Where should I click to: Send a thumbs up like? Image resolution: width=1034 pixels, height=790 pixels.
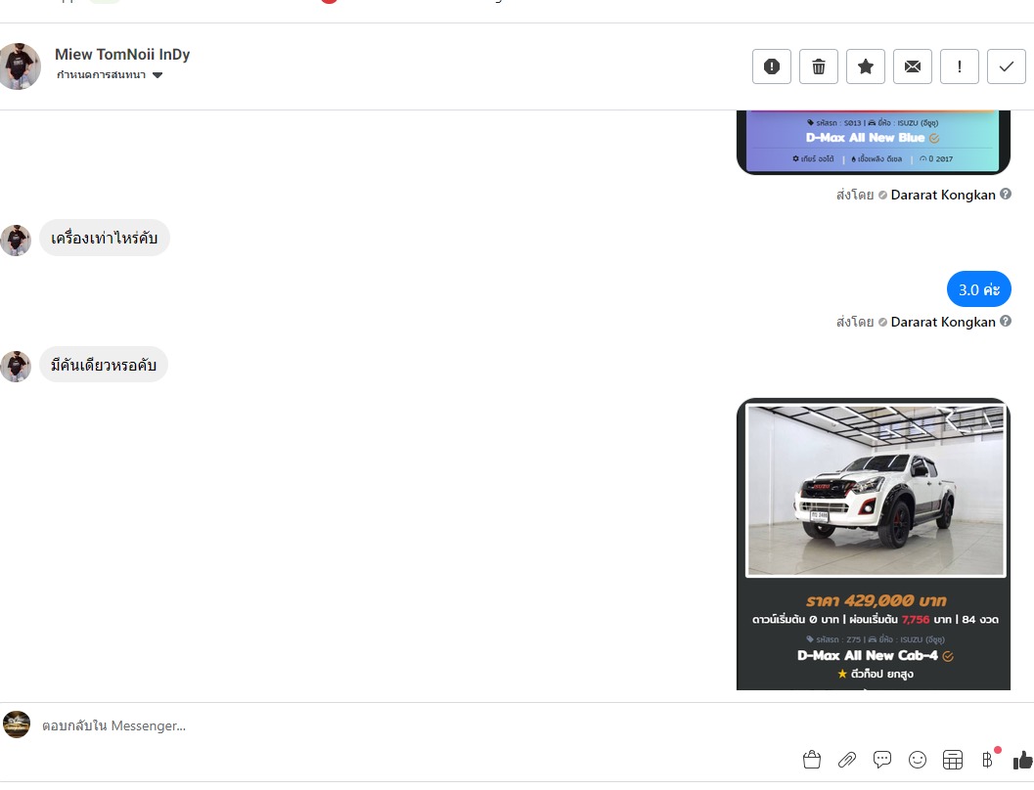pos(1023,760)
